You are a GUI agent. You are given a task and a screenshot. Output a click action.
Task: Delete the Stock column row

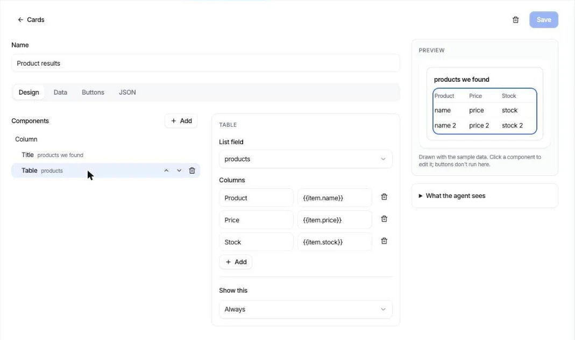[384, 241]
